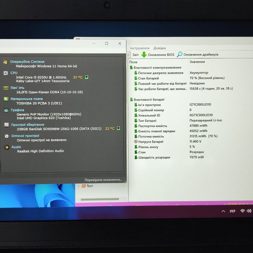Click the memory RAM icon in Speccy
The width and height of the screenshot is (253, 253).
(x=6, y=88)
